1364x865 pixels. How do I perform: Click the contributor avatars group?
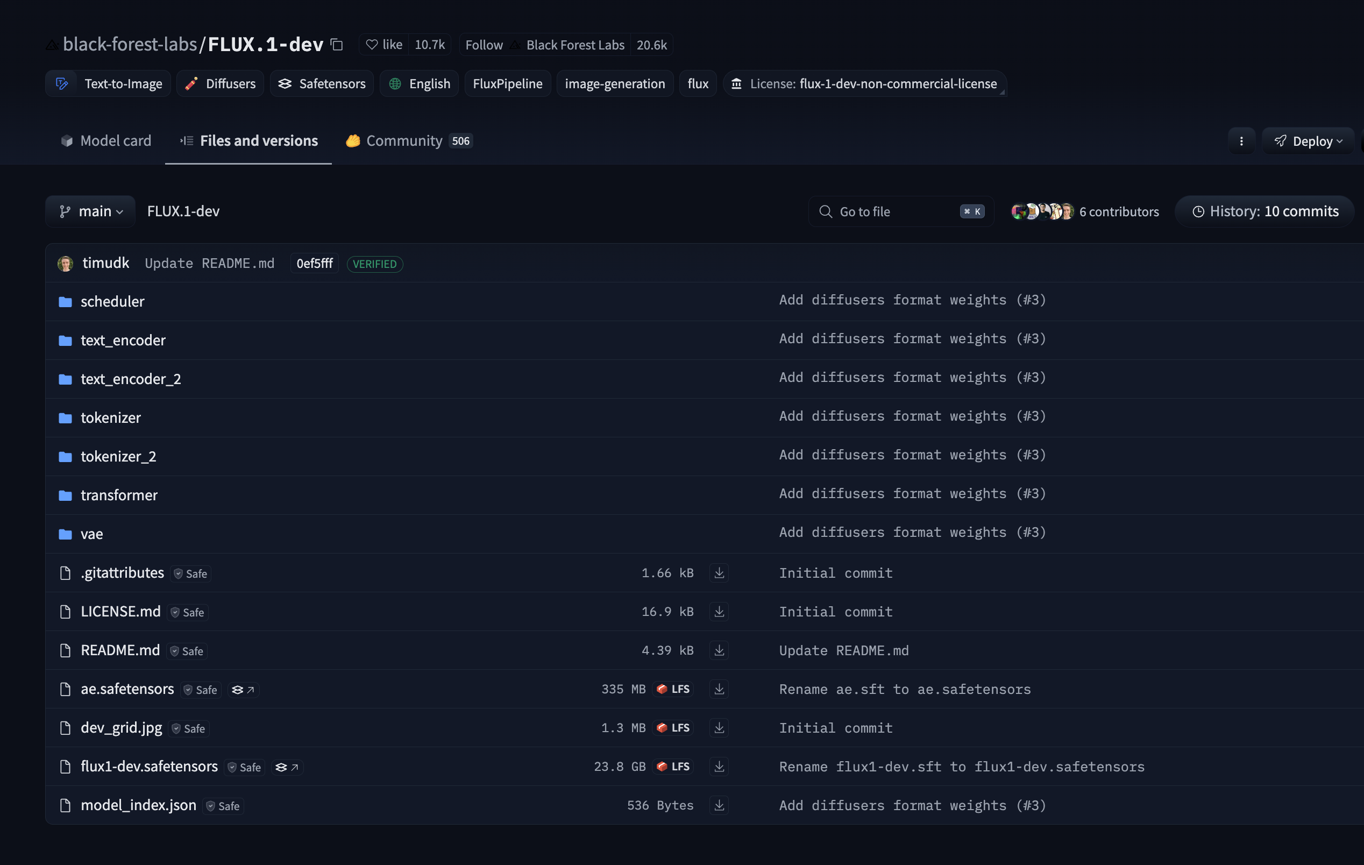tap(1042, 211)
